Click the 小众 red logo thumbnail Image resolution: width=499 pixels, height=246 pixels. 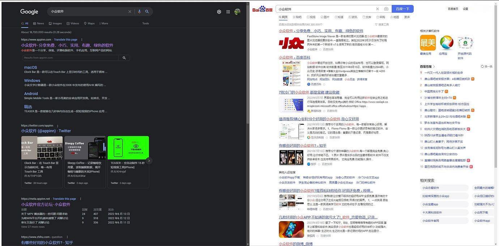coord(291,43)
